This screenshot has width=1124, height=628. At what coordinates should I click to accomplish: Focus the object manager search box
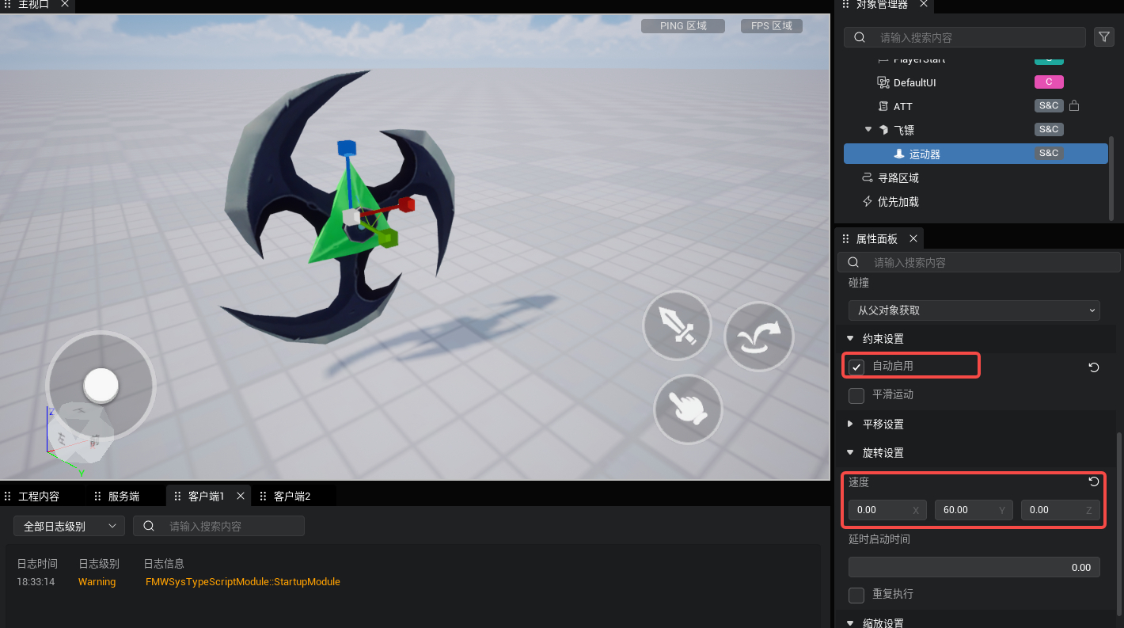coord(964,37)
